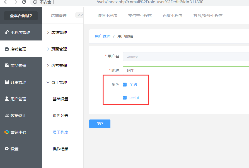Click the 数据统计 chart icon

6,115
